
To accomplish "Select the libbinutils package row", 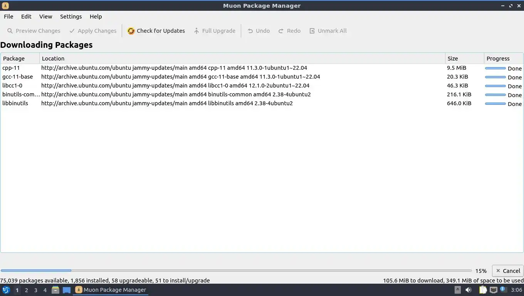I will coord(262,103).
